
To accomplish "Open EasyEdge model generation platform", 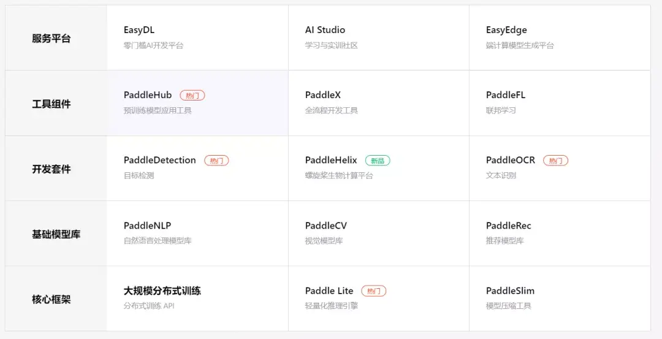I will point(506,30).
